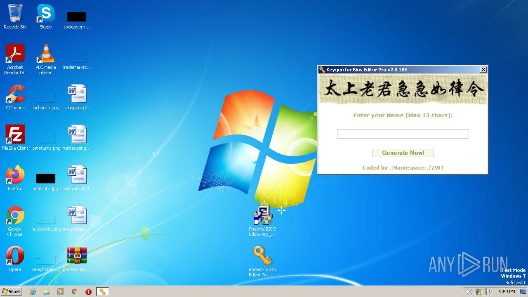Open Windows Explorer from the taskbar

click(47, 292)
